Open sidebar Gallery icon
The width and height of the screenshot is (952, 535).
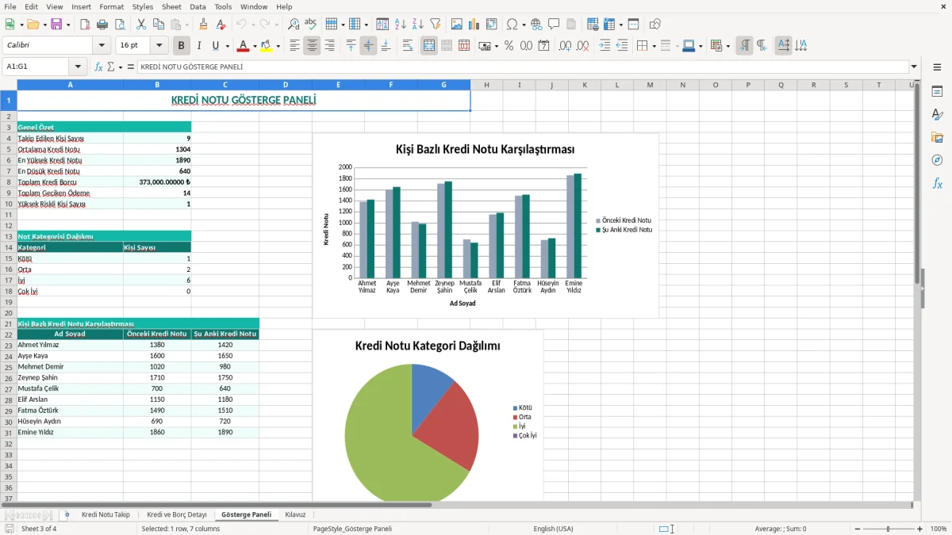pos(937,138)
